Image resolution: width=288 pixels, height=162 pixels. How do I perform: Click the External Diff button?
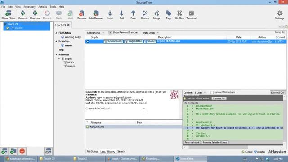coord(278,93)
